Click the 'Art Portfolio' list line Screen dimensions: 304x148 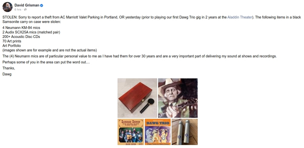pos(12,46)
